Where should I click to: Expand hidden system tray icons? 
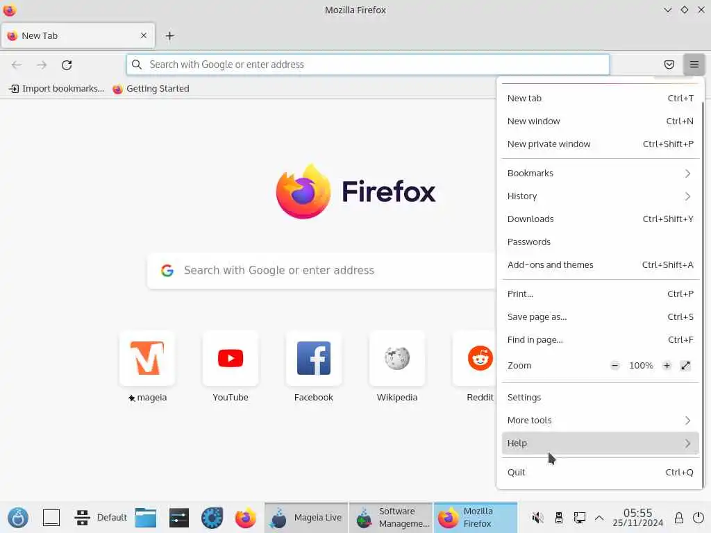click(599, 518)
